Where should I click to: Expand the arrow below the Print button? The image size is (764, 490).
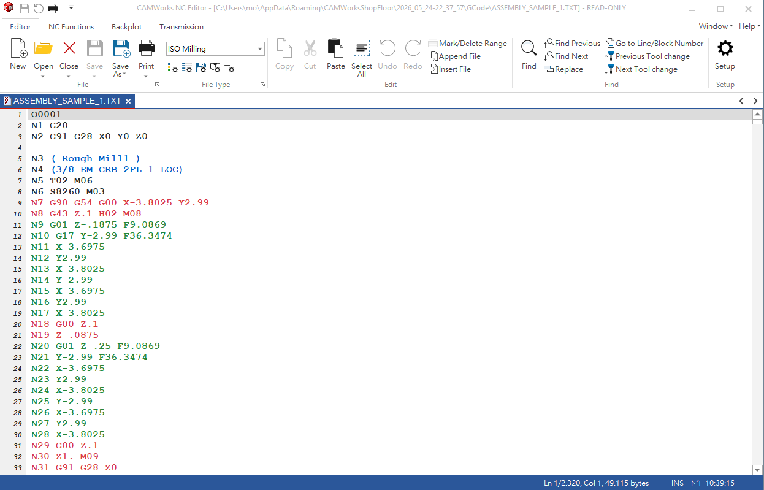tap(146, 76)
